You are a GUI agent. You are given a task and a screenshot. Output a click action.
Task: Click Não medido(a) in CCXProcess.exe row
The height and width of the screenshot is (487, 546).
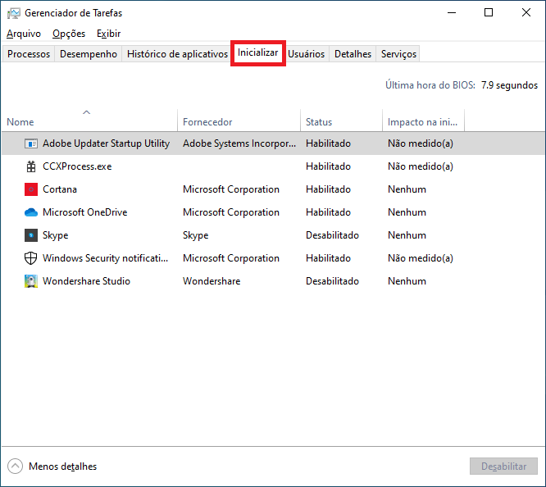(x=421, y=166)
